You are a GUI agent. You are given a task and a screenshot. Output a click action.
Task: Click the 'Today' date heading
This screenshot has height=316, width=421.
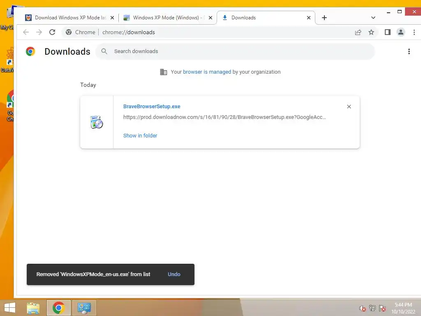(88, 85)
